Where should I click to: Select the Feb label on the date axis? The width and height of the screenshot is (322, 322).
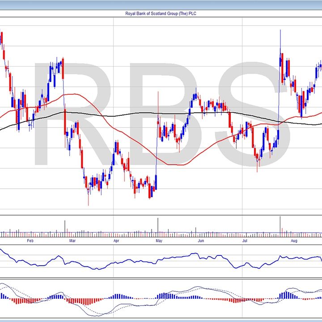30,241
